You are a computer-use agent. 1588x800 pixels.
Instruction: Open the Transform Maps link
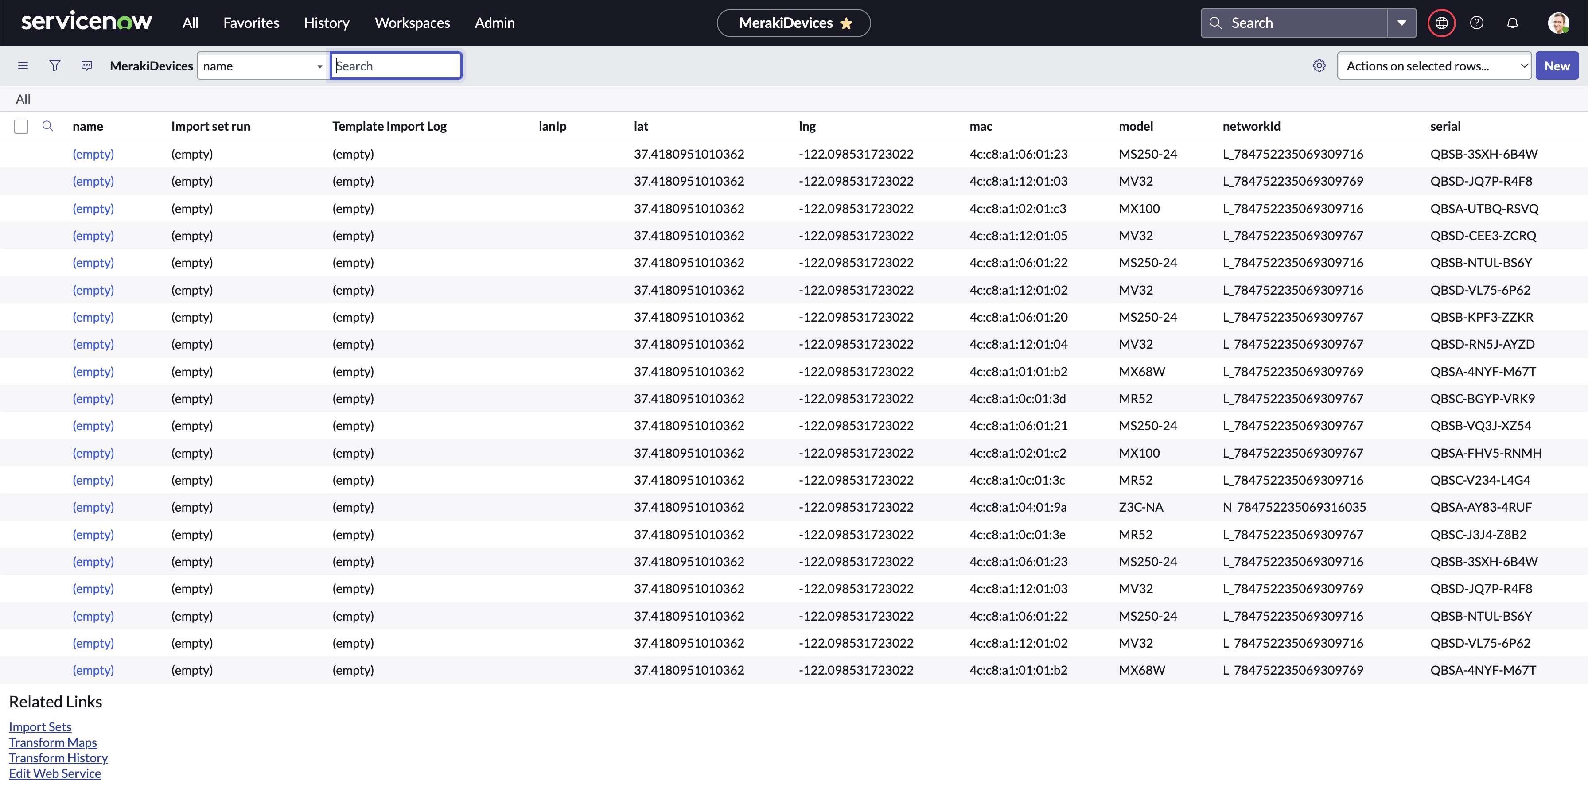pos(53,742)
